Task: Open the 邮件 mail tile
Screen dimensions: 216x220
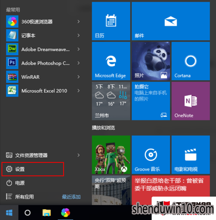Action: (171, 21)
